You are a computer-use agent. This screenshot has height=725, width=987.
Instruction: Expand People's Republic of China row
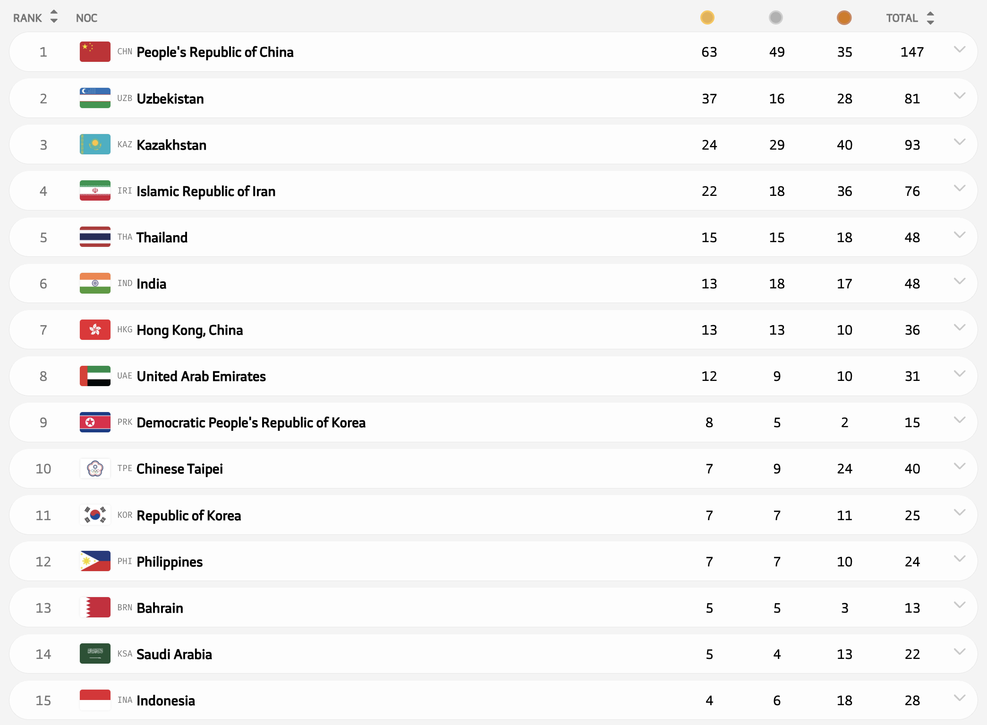[x=959, y=50]
